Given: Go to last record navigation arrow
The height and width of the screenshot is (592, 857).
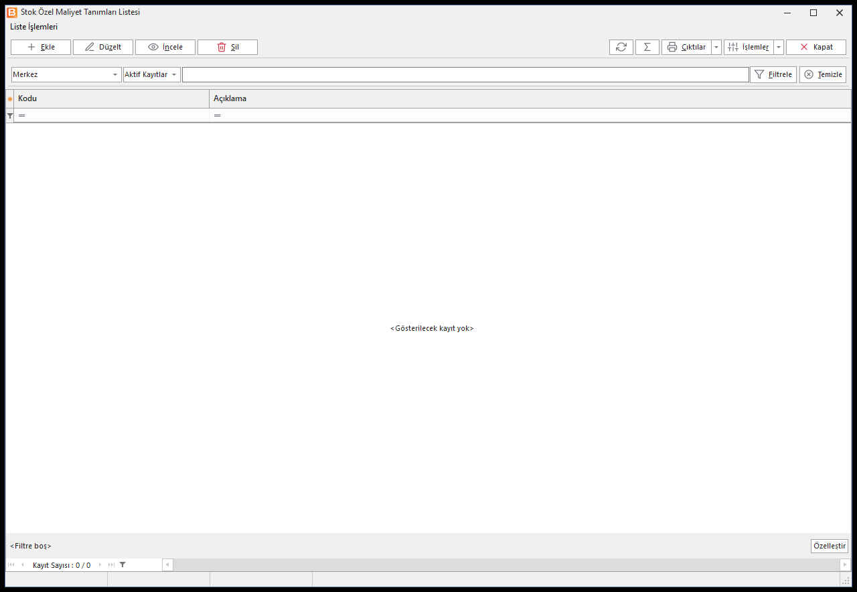Looking at the screenshot, I should [111, 565].
